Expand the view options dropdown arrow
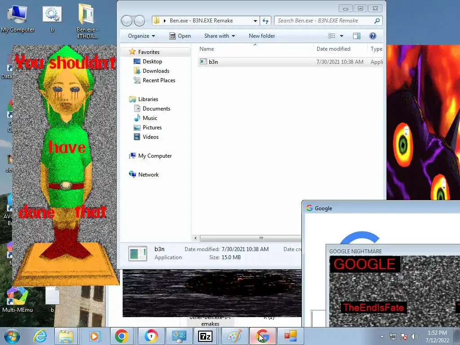 (x=341, y=36)
